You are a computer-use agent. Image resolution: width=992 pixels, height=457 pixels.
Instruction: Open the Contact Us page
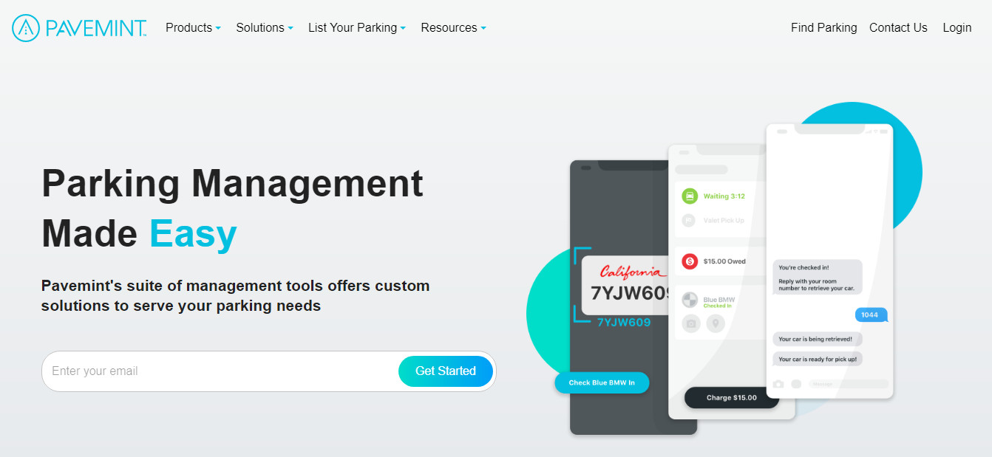(x=898, y=27)
